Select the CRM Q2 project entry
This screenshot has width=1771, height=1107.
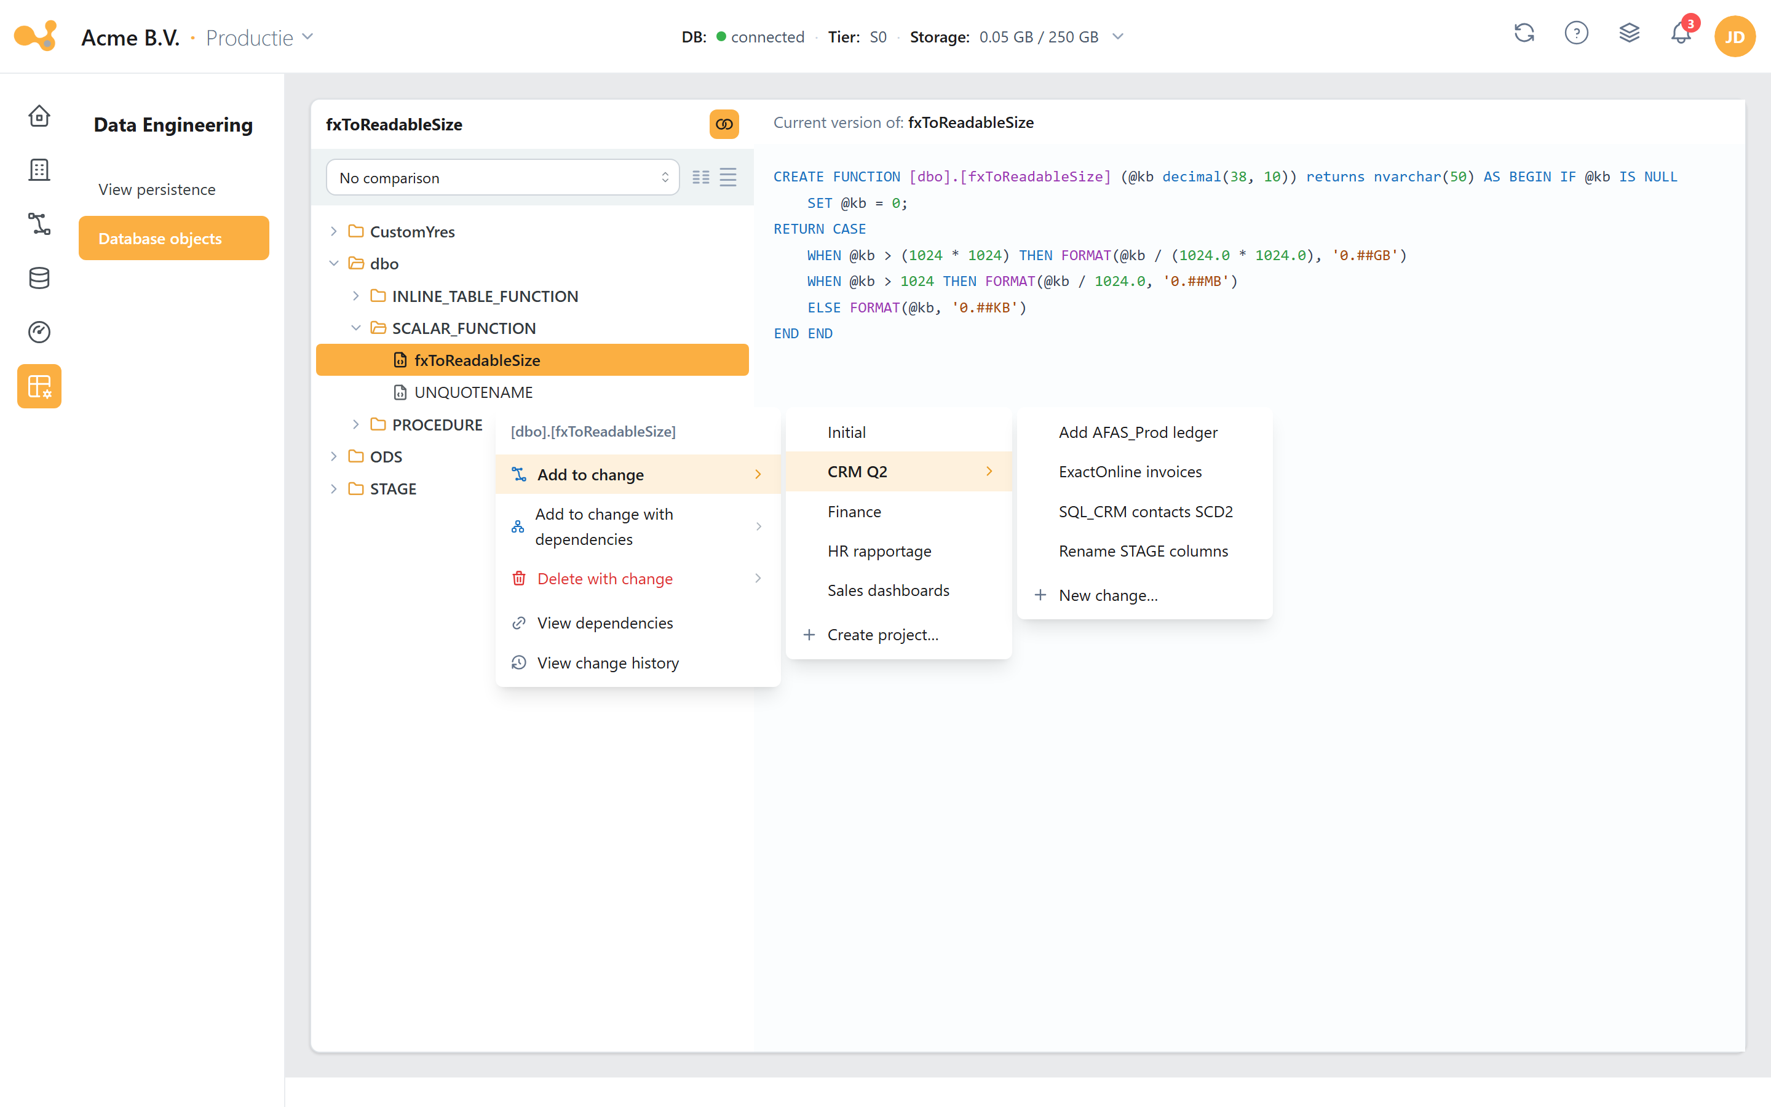(898, 472)
